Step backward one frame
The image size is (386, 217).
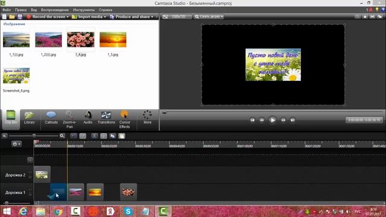pyautogui.click(x=262, y=120)
